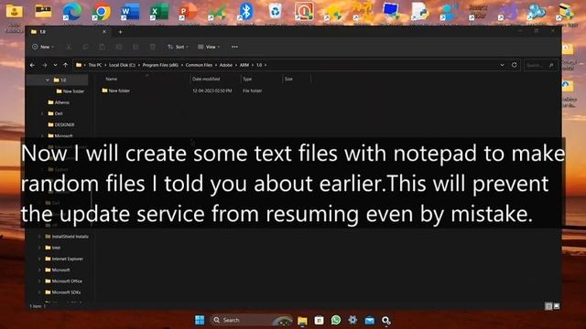The height and width of the screenshot is (329, 586).
Task: Open the recent locations chevron
Action: (55, 65)
